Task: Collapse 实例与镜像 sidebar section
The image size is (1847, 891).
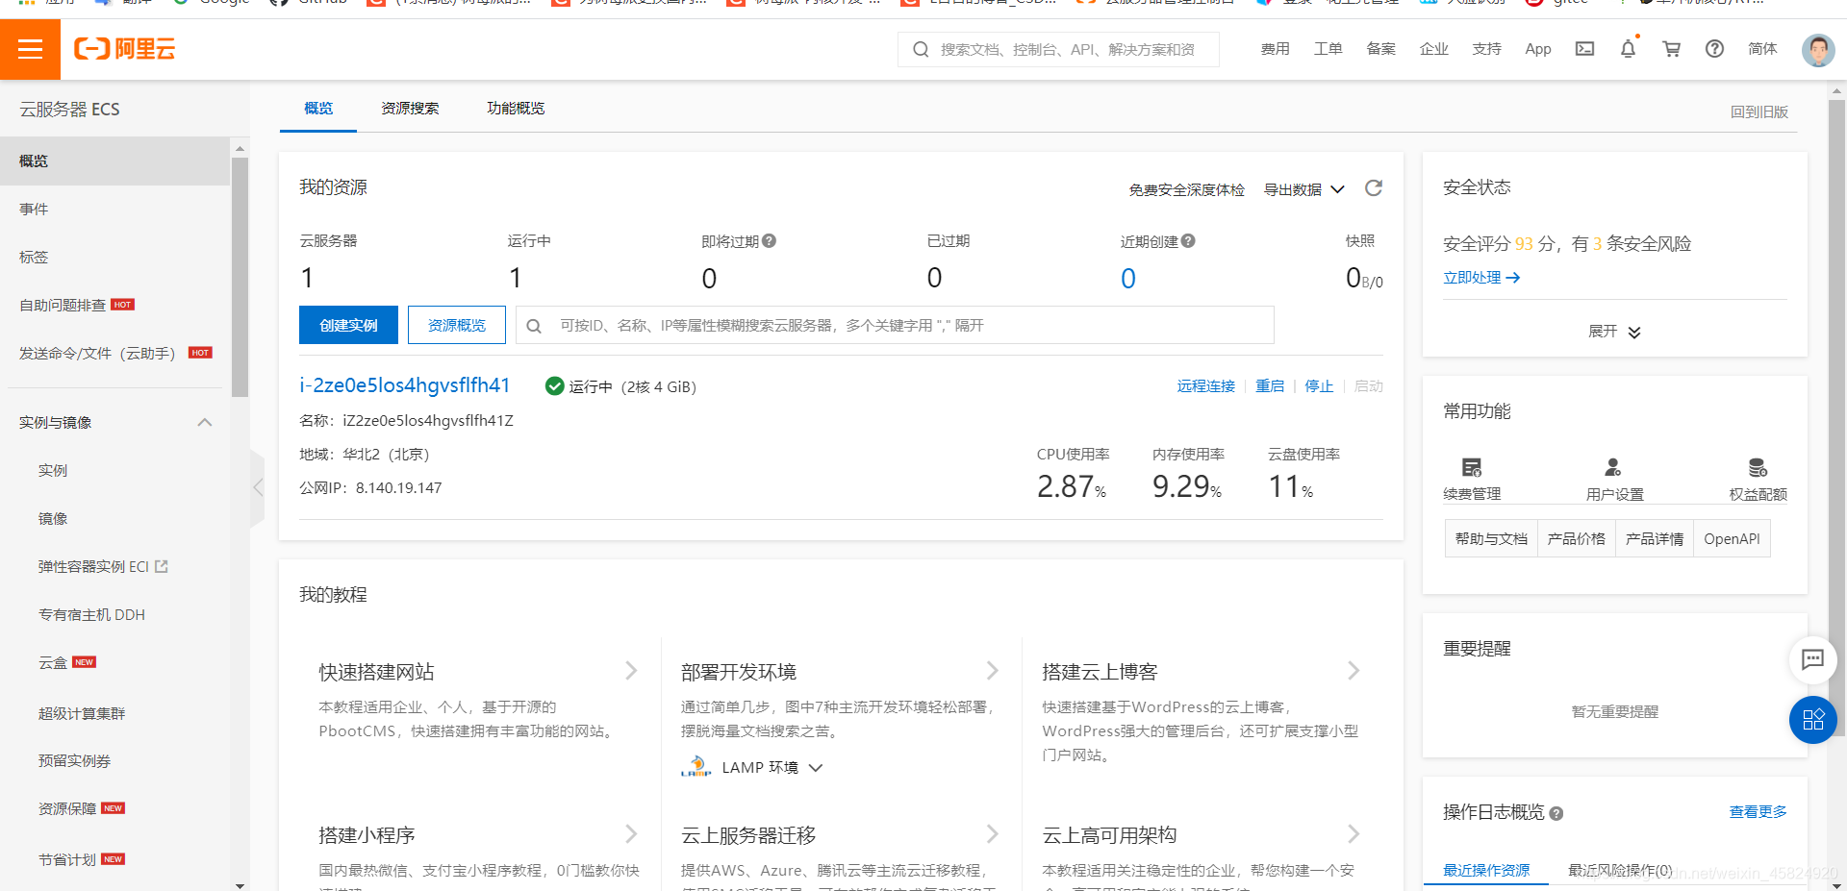Action: 204,423
